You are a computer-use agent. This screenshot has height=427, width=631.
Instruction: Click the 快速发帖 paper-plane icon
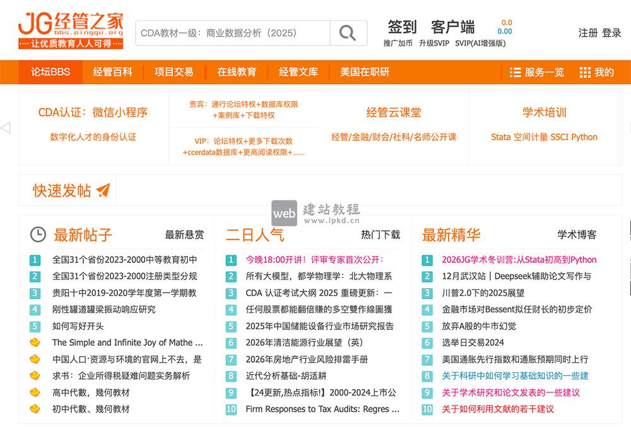pyautogui.click(x=103, y=190)
